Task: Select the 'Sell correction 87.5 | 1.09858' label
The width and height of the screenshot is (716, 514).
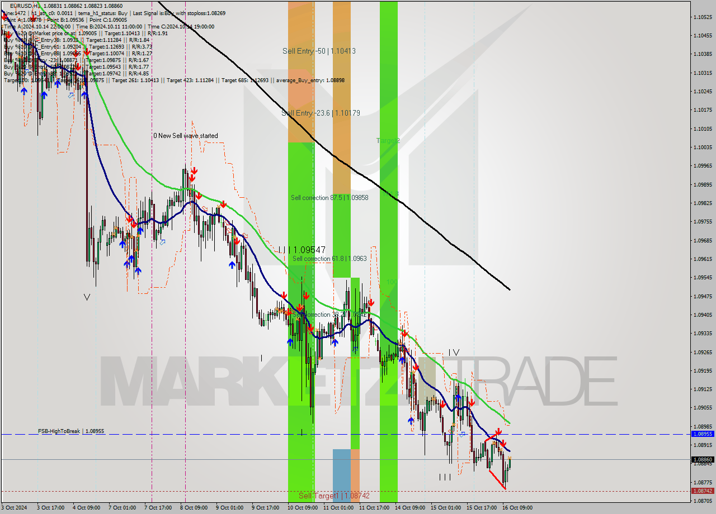Action: click(x=329, y=198)
